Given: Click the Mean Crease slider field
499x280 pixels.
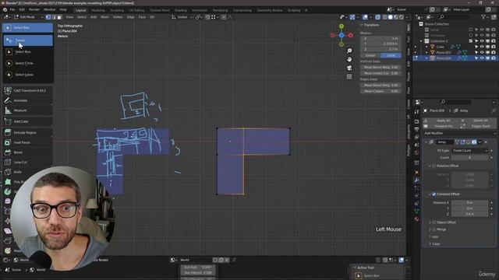Looking at the screenshot, I should (x=380, y=92).
